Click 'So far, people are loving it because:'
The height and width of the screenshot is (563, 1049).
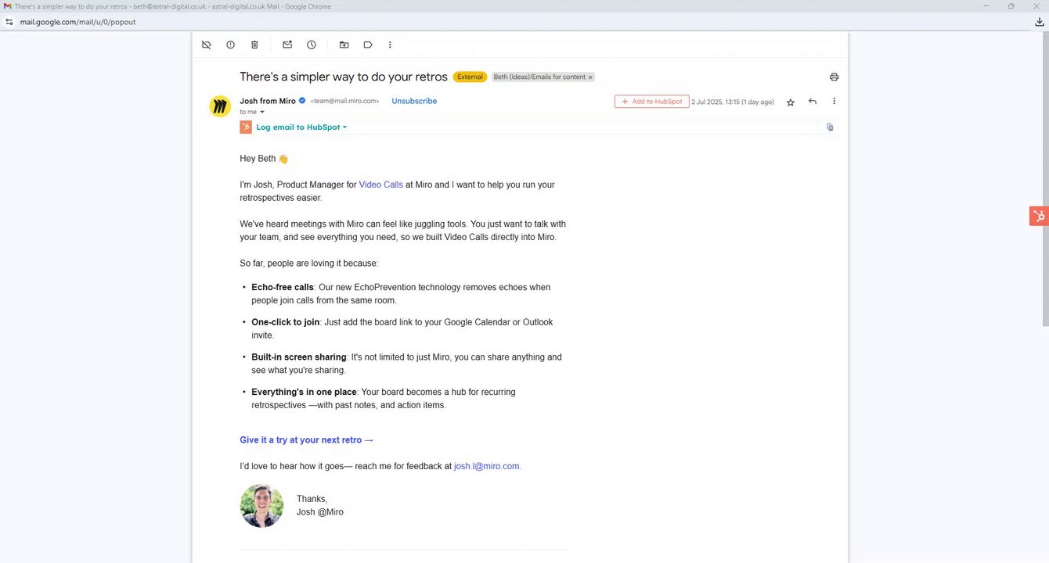click(x=309, y=264)
